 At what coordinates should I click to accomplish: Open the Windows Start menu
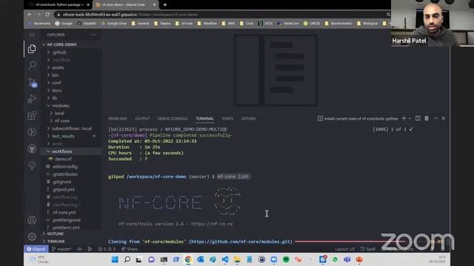click(115, 259)
